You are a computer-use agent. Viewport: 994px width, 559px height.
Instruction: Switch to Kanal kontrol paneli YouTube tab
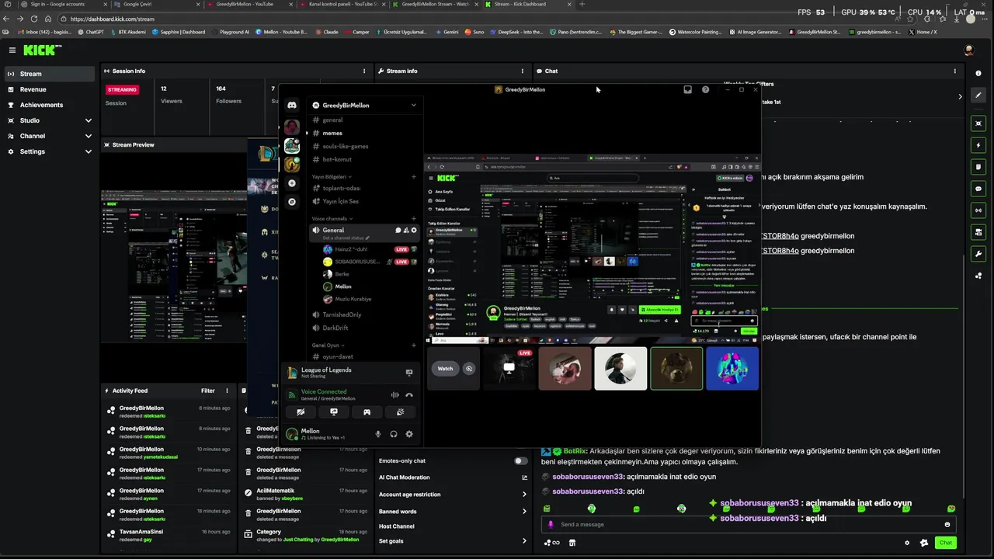point(341,4)
